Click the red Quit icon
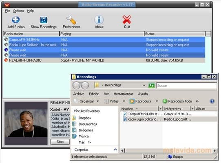This screenshot has width=221, height=163. (127, 20)
